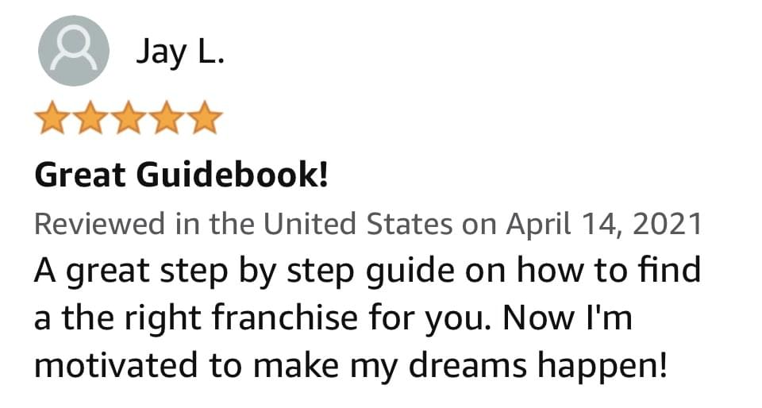The width and height of the screenshot is (762, 408).
Task: Click the gray profile avatar icon
Action: pyautogui.click(x=73, y=51)
